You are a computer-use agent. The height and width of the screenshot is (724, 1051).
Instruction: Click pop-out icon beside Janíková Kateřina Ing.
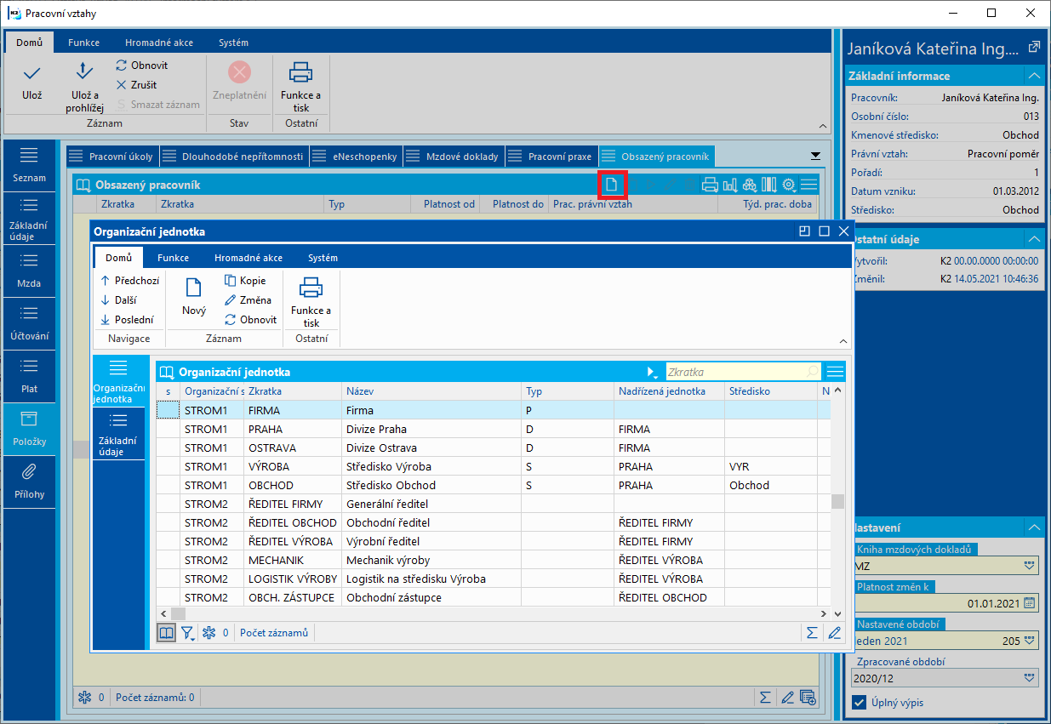coord(1033,48)
